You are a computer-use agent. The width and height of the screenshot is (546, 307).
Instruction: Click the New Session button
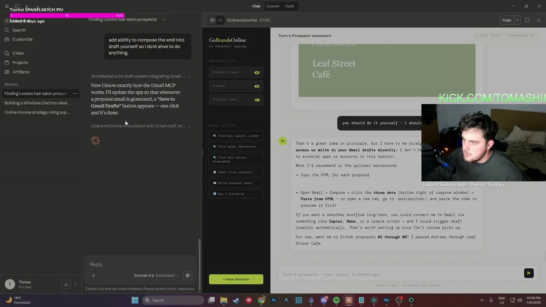coord(236,279)
